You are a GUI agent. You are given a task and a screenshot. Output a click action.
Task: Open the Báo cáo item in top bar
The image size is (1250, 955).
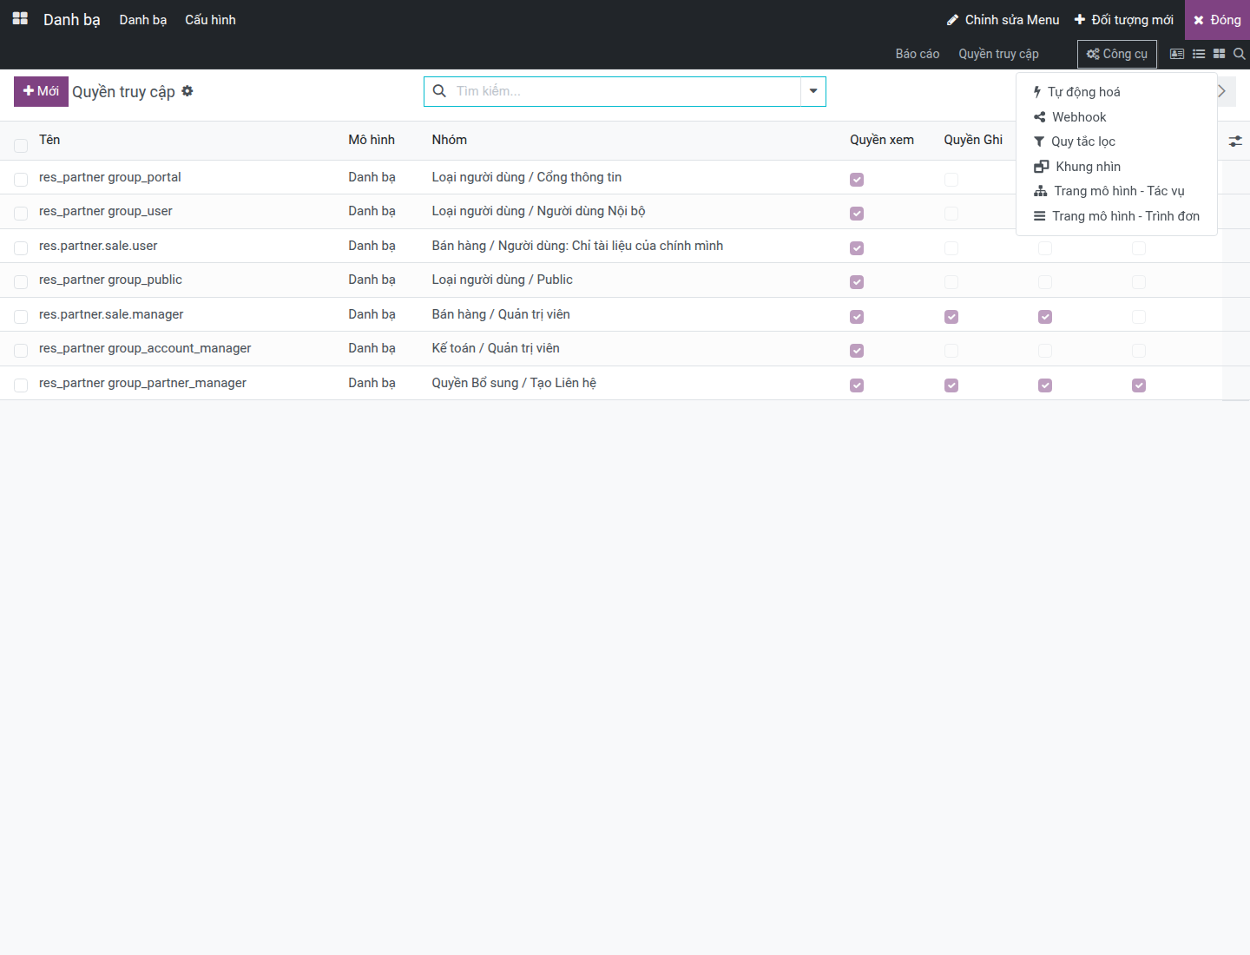coord(918,54)
